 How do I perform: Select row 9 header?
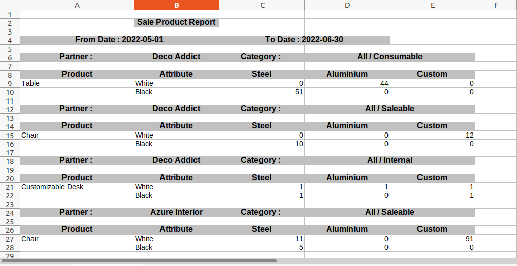[x=10, y=84]
